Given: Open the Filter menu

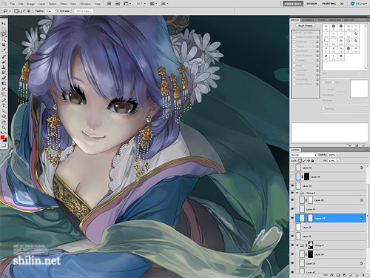Looking at the screenshot, I should pos(64,4).
